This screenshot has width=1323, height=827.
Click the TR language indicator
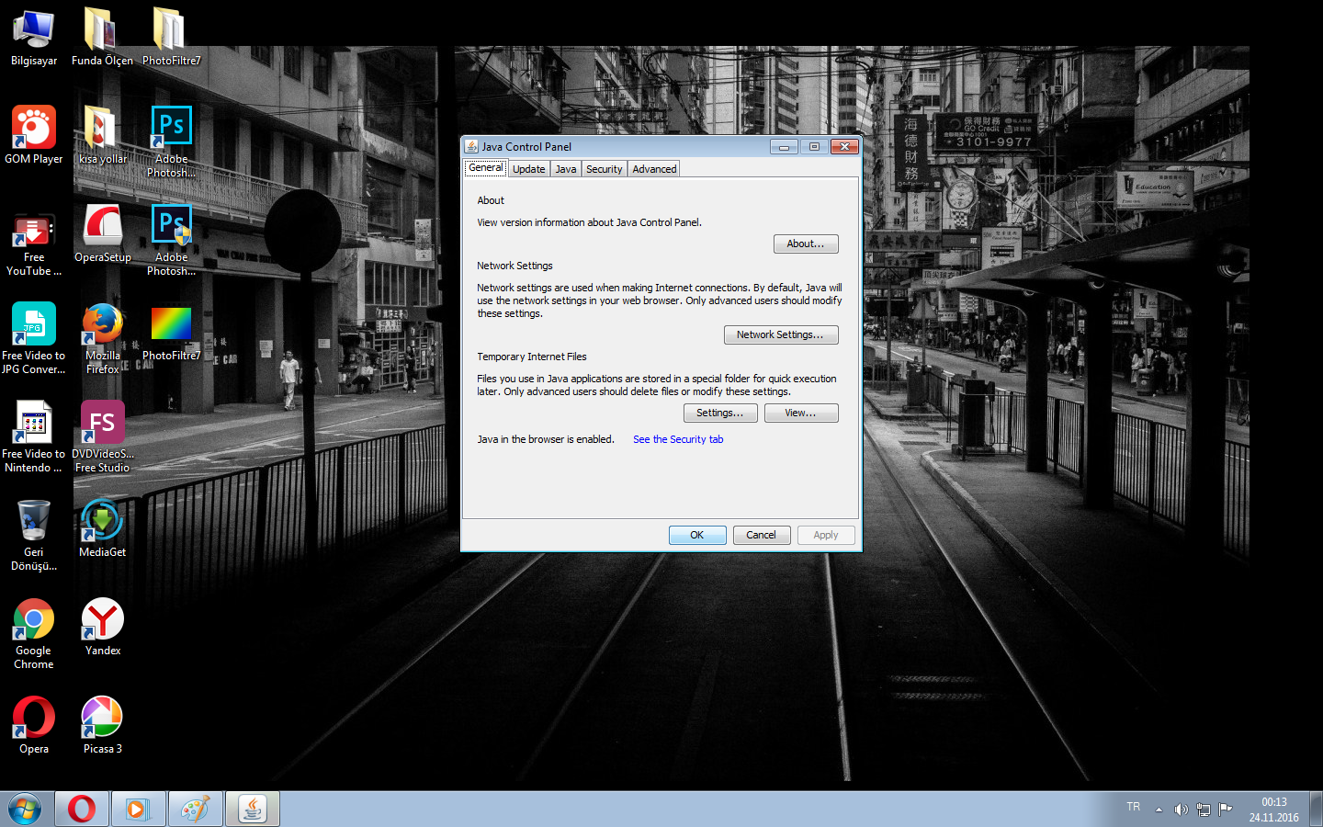1133,807
